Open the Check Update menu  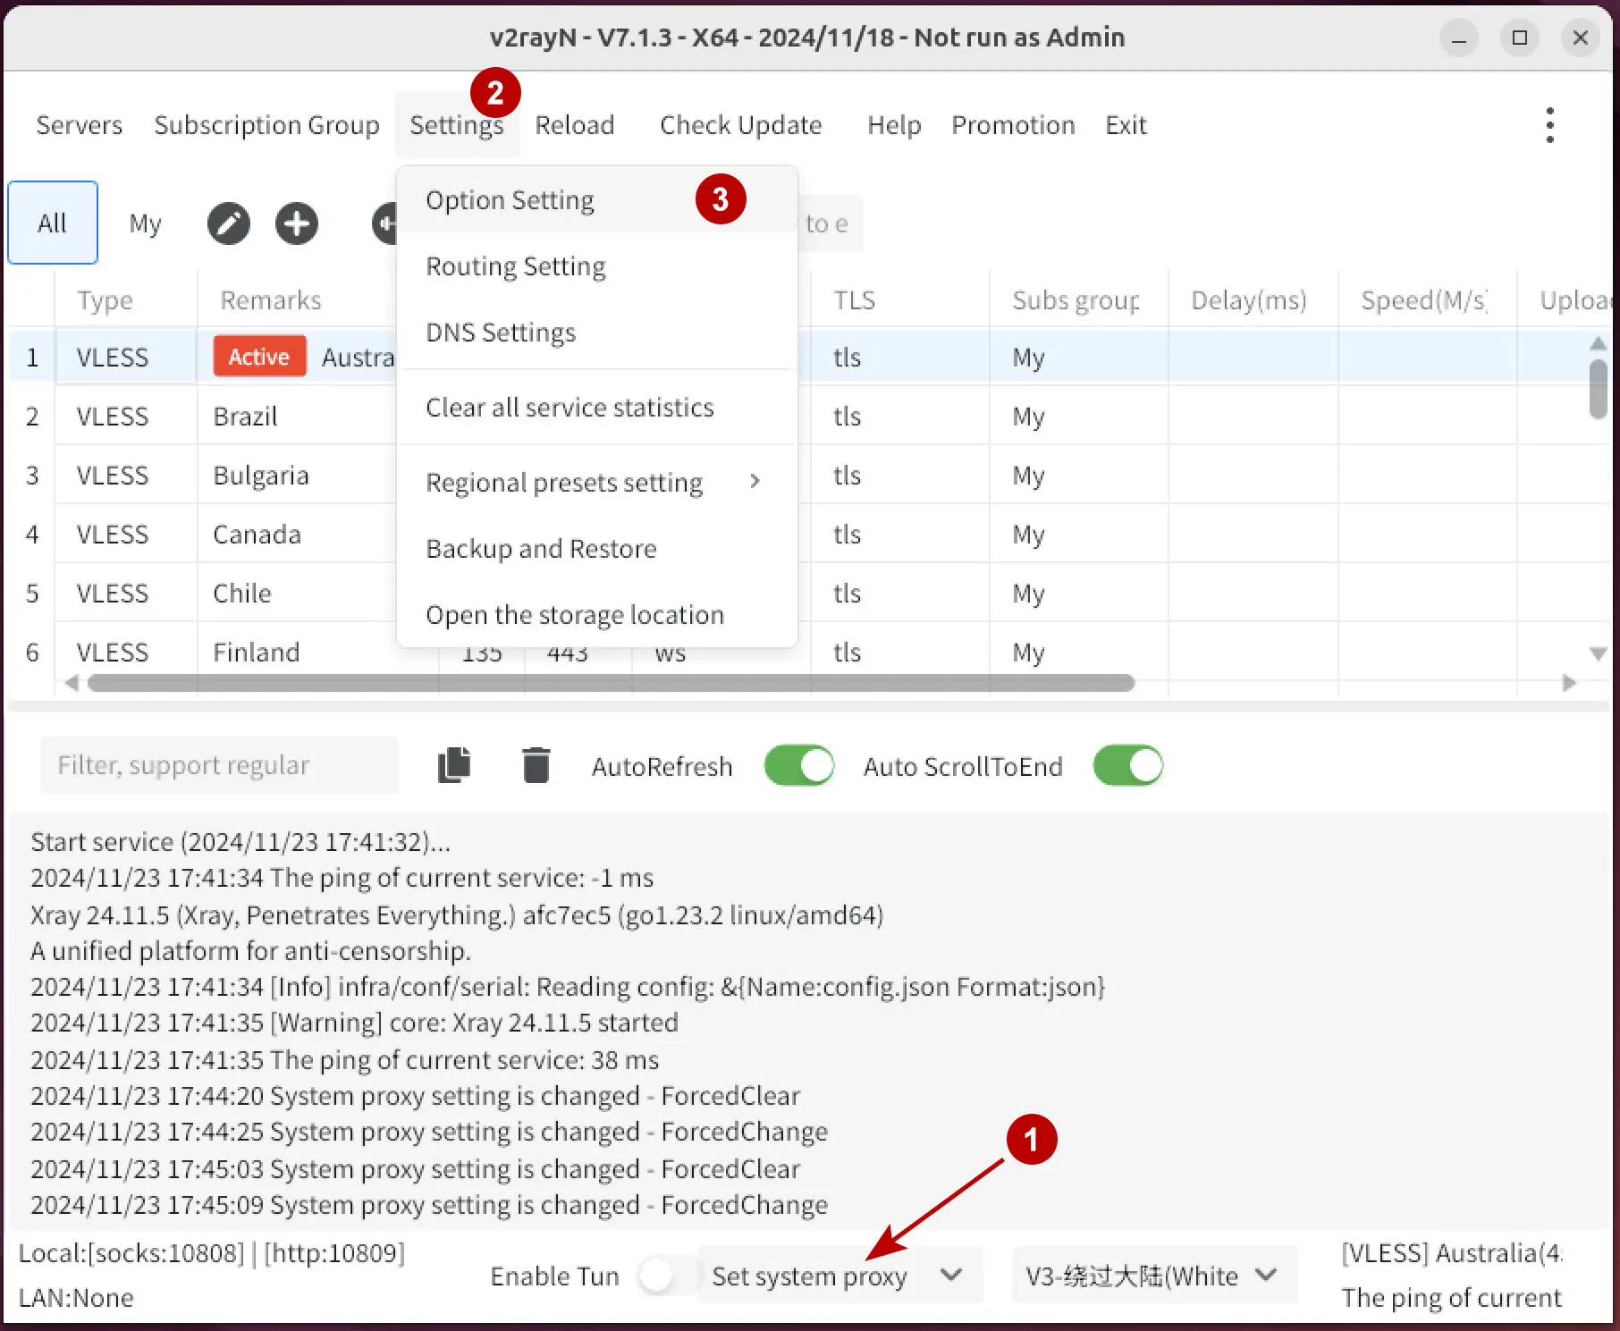click(x=741, y=125)
